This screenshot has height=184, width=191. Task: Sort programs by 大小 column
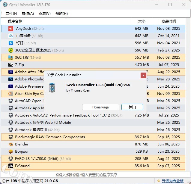click(142, 21)
